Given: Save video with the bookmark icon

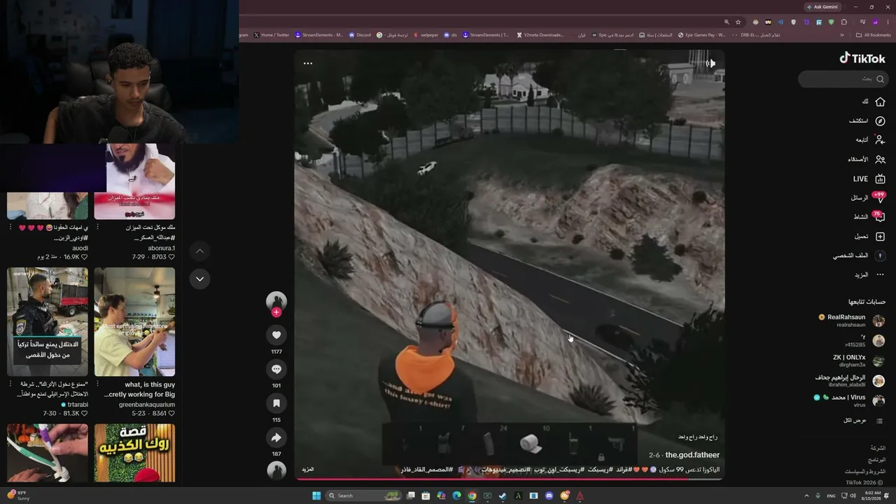Looking at the screenshot, I should [276, 403].
